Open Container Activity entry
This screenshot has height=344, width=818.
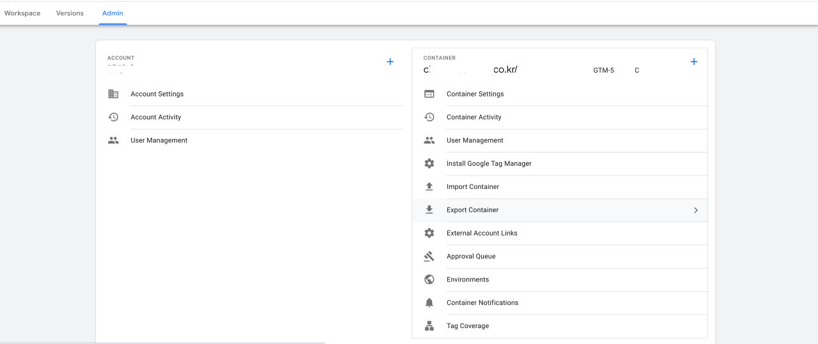pos(474,117)
